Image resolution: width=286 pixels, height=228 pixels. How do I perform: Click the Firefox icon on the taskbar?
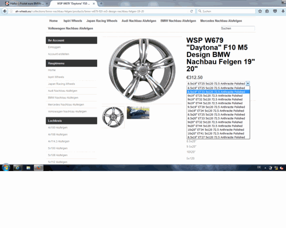[x=38, y=168]
